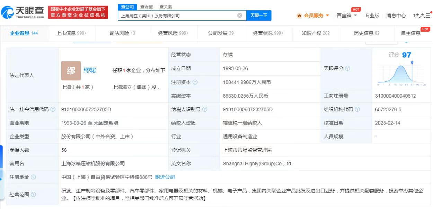Switch to the 司法风险 tab

tap(122, 33)
